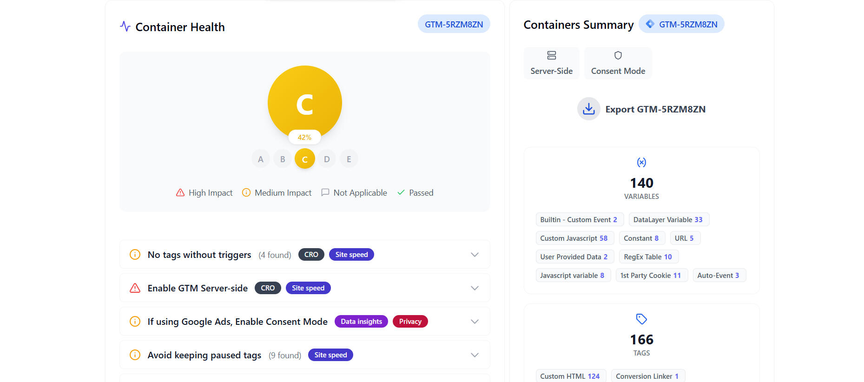Viewport: 864px width, 382px height.
Task: Click the URL 5 chip
Action: [x=685, y=238]
